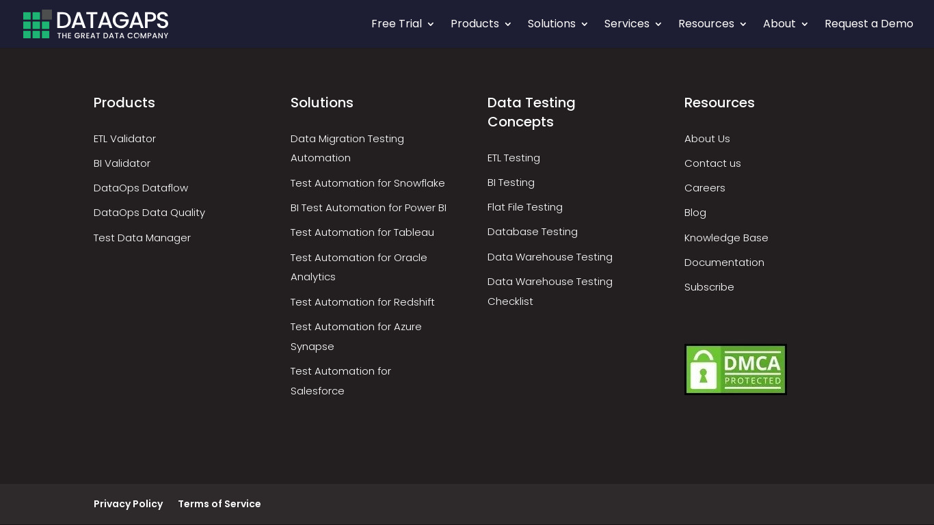The height and width of the screenshot is (525, 934).
Task: Open Data Warehouse Testing Checklist
Action: 550,291
